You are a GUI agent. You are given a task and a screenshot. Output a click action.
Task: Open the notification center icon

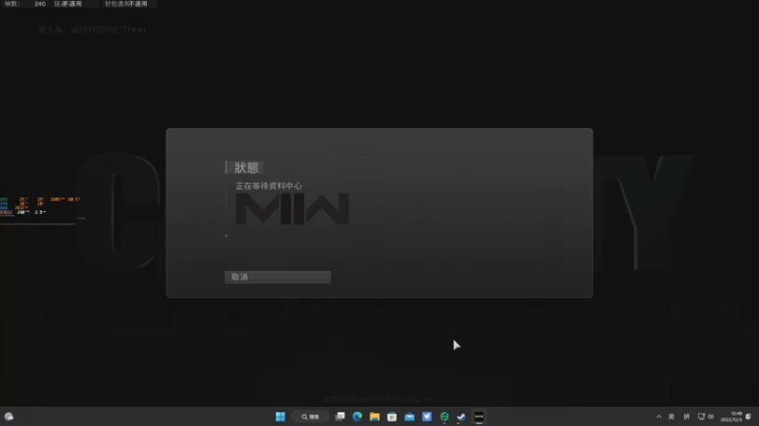[749, 417]
